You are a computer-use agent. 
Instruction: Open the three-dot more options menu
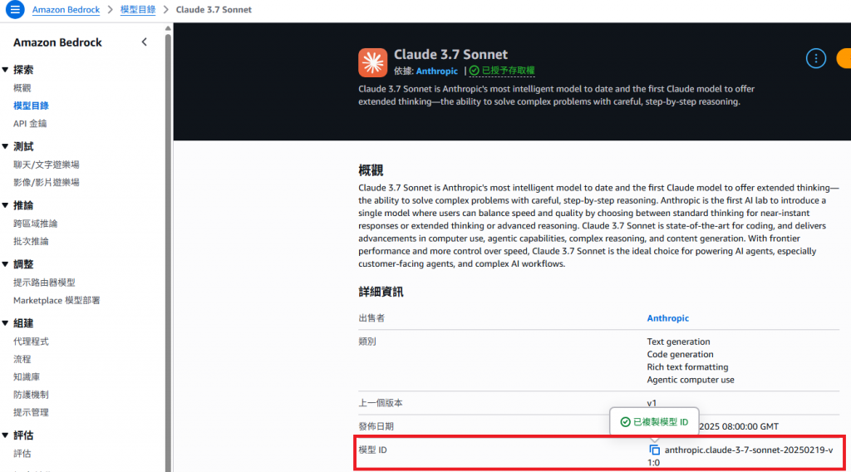click(x=816, y=58)
